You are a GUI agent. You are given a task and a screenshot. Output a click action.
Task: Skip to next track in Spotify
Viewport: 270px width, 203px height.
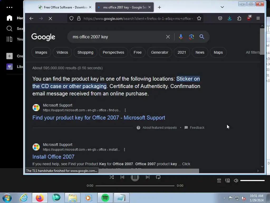click(148, 177)
